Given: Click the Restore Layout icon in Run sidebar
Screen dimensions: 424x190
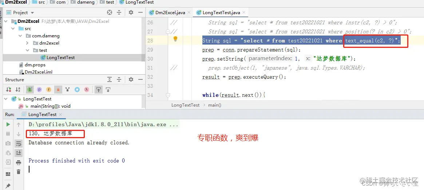Looking at the screenshot, I should coord(8,174).
